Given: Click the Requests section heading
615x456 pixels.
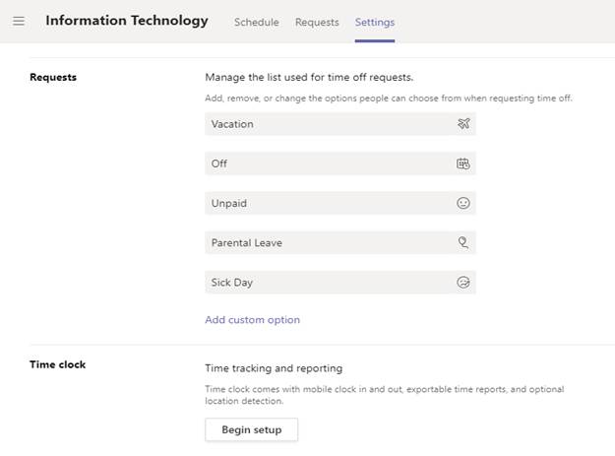Looking at the screenshot, I should [53, 77].
